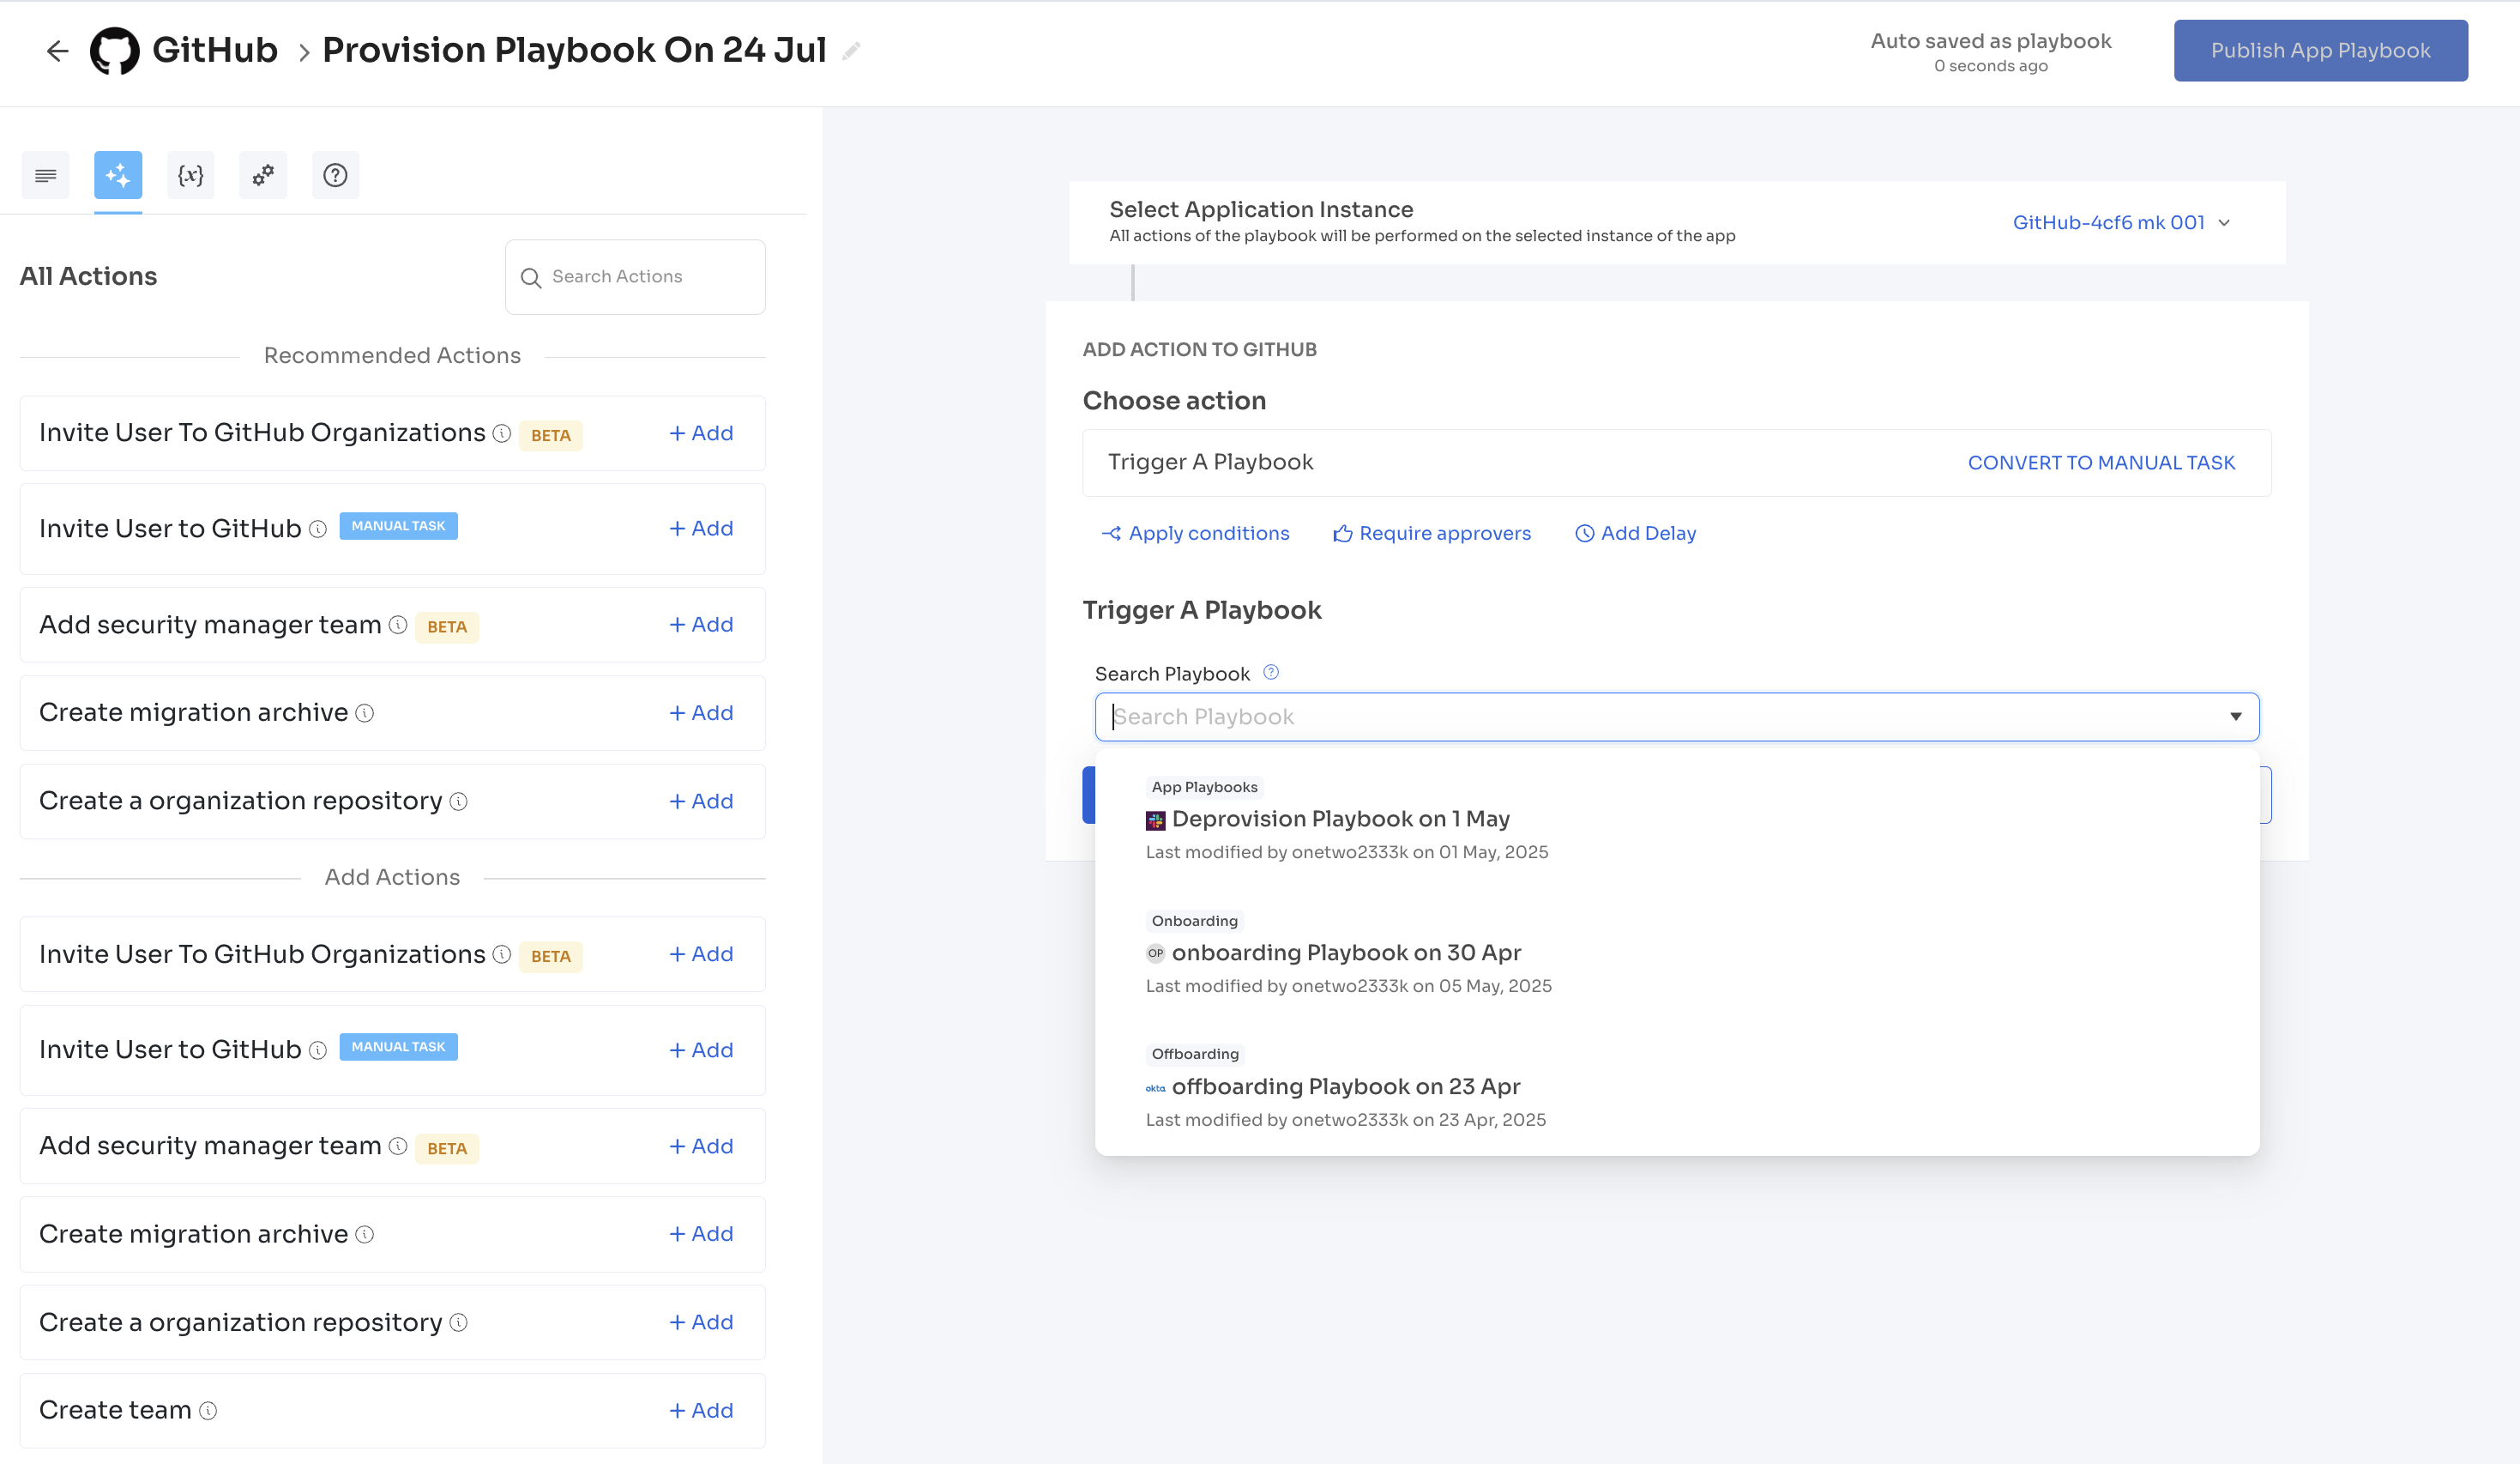Click the Search Playbook combo box
The height and width of the screenshot is (1464, 2520).
click(1677, 717)
